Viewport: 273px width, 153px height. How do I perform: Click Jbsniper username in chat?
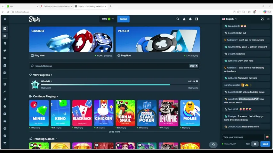tap(232, 116)
